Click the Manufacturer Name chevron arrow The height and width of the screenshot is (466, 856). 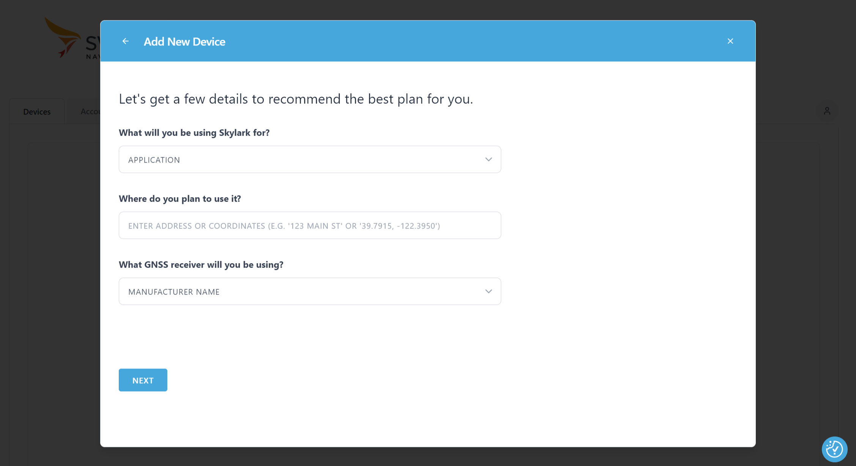pos(488,291)
